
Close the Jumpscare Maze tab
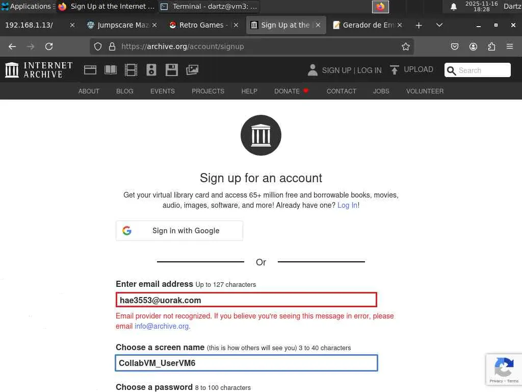pyautogui.click(x=154, y=26)
